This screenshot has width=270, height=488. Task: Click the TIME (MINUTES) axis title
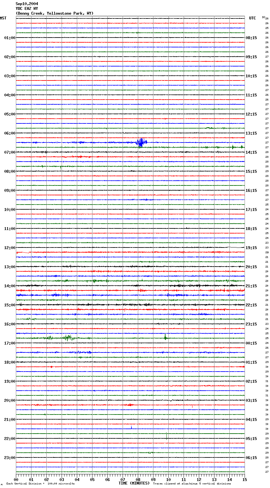click(134, 483)
